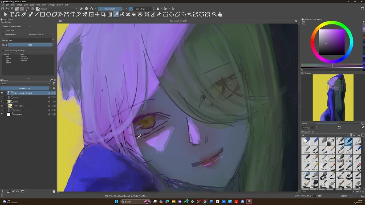The height and width of the screenshot is (205, 365).
Task: Close the document tab with X button
Action: [x=296, y=21]
